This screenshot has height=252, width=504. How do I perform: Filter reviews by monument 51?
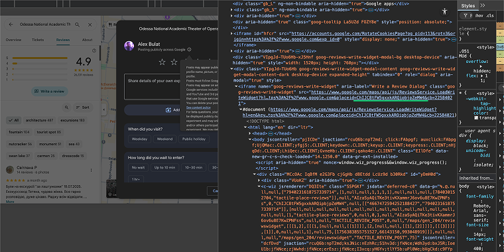click(50, 144)
